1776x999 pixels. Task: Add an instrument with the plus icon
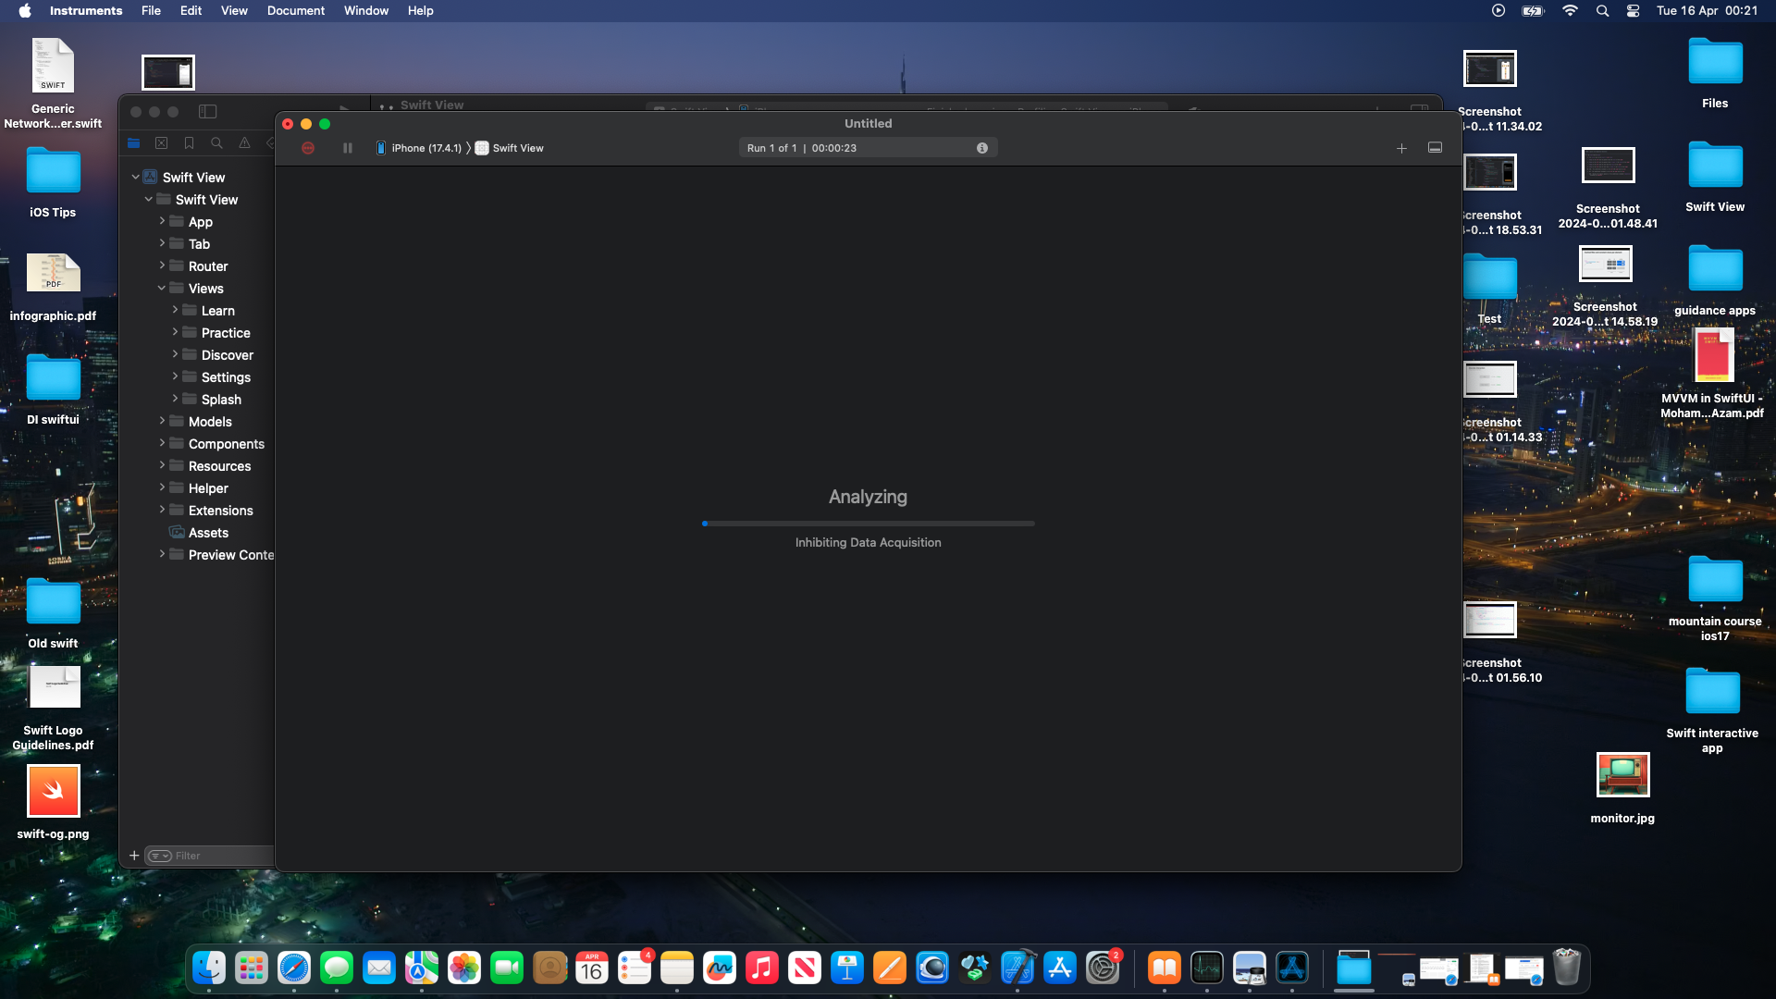click(x=1401, y=148)
